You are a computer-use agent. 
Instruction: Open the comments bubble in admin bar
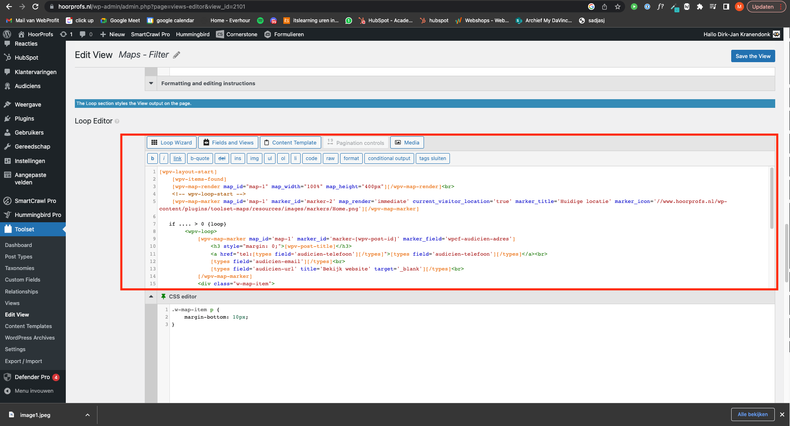click(86, 34)
